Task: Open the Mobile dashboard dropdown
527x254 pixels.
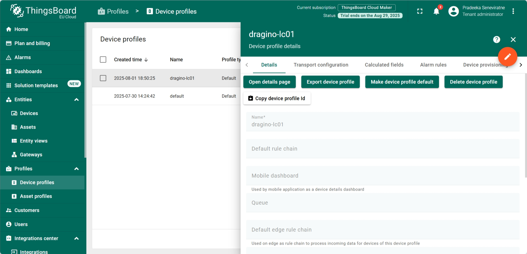Action: click(383, 176)
